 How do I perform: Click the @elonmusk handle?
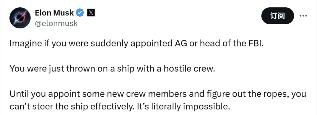coord(56,23)
